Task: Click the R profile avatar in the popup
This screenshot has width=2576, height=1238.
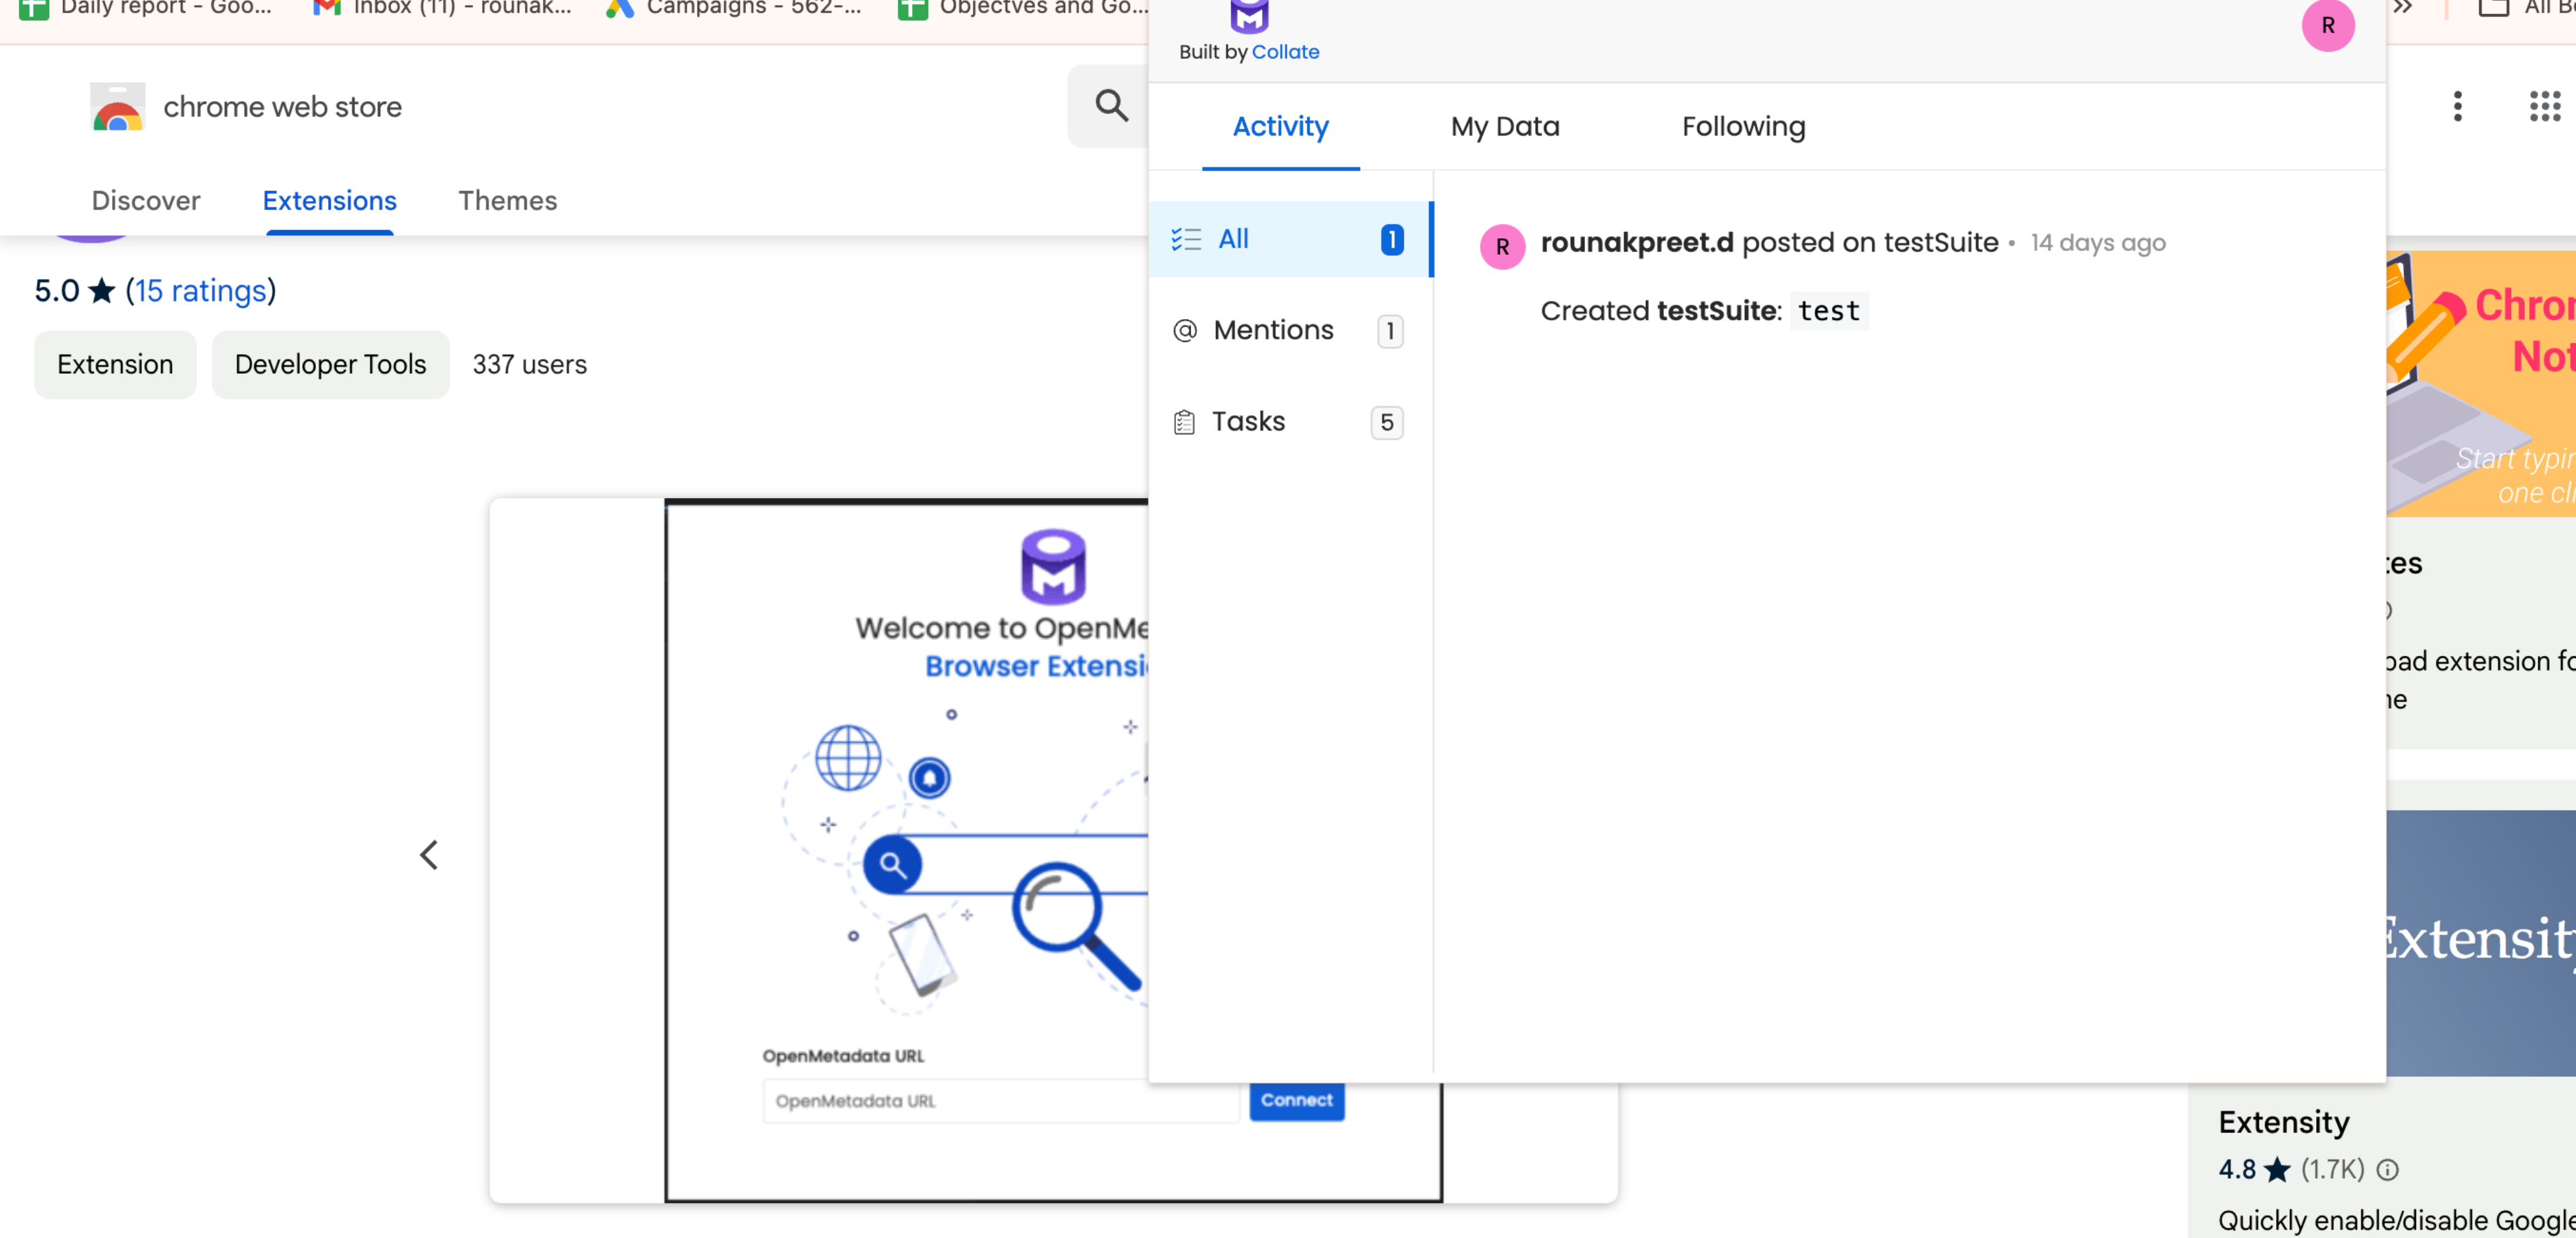Action: click(x=2330, y=25)
